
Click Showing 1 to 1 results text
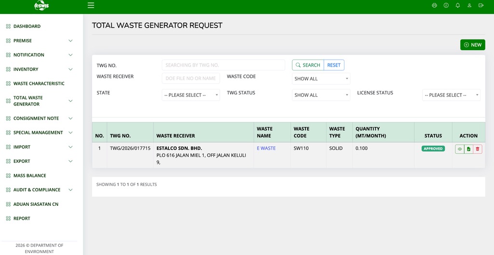point(126,185)
